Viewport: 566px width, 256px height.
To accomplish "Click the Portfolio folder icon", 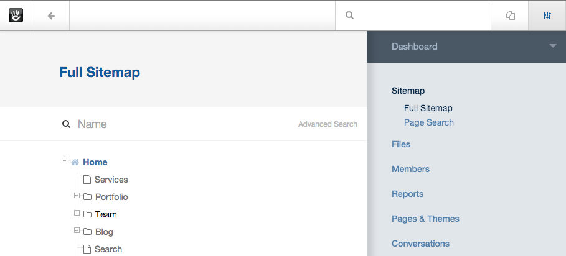I will tap(87, 197).
